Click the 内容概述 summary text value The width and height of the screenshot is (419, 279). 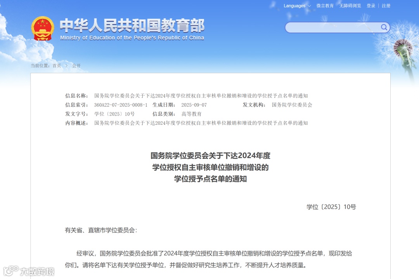[x=201, y=123]
